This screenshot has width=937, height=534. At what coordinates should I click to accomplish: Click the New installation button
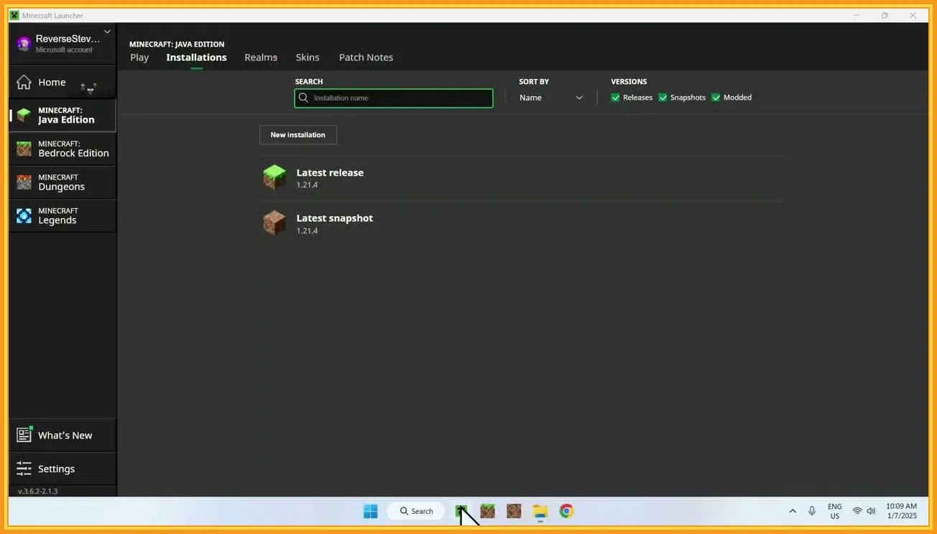[x=297, y=135]
